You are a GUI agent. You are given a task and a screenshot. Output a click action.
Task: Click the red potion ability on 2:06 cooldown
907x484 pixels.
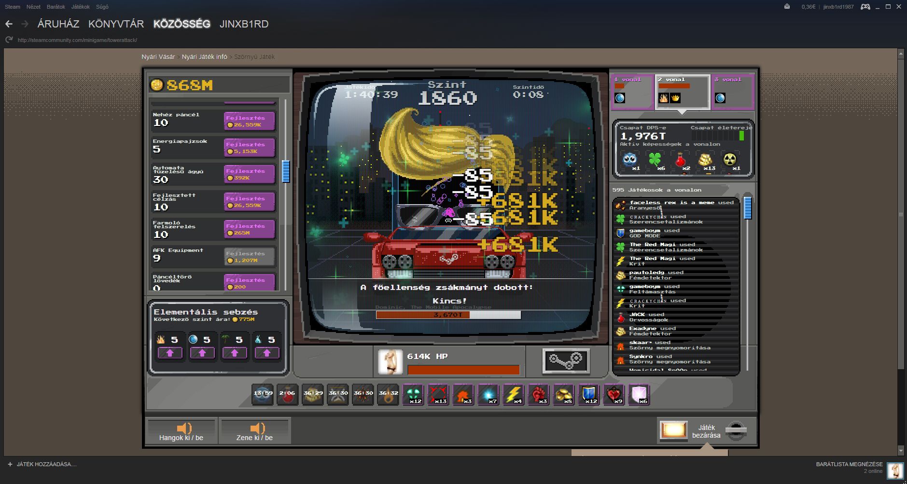coord(288,394)
